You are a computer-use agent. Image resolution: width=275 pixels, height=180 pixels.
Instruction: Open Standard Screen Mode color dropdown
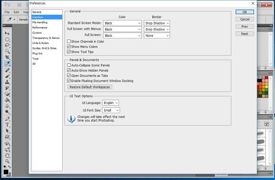(122, 23)
